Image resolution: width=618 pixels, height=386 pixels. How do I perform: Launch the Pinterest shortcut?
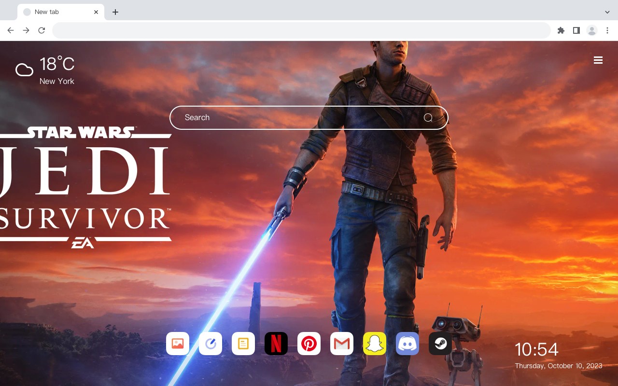[x=309, y=344]
